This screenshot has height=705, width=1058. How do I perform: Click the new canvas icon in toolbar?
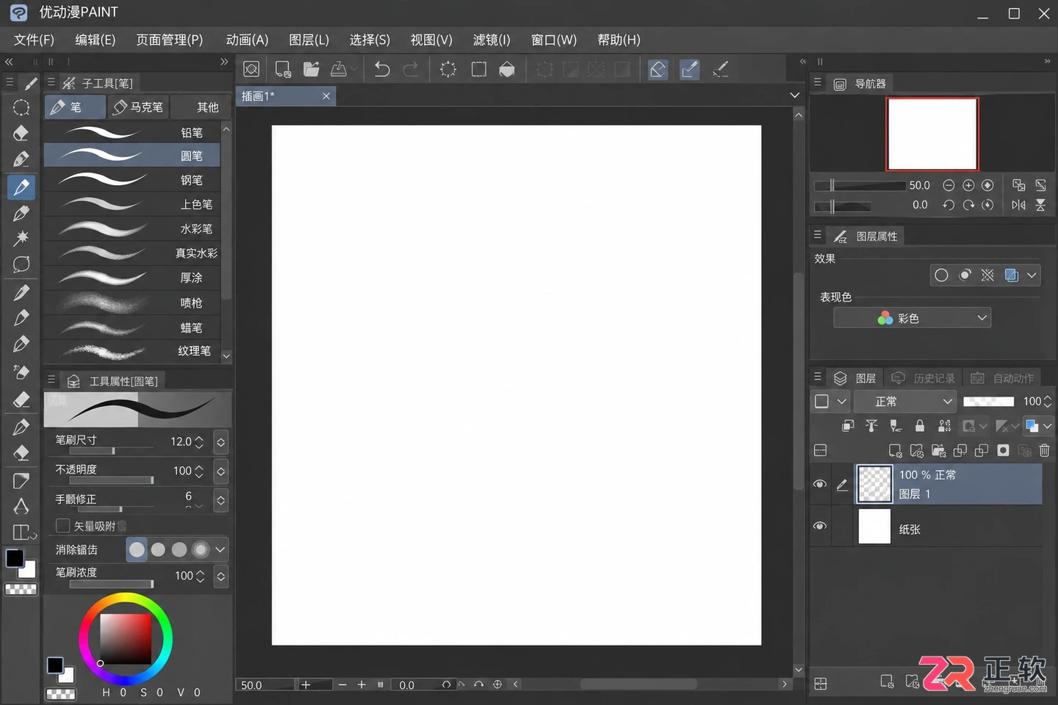pos(283,69)
